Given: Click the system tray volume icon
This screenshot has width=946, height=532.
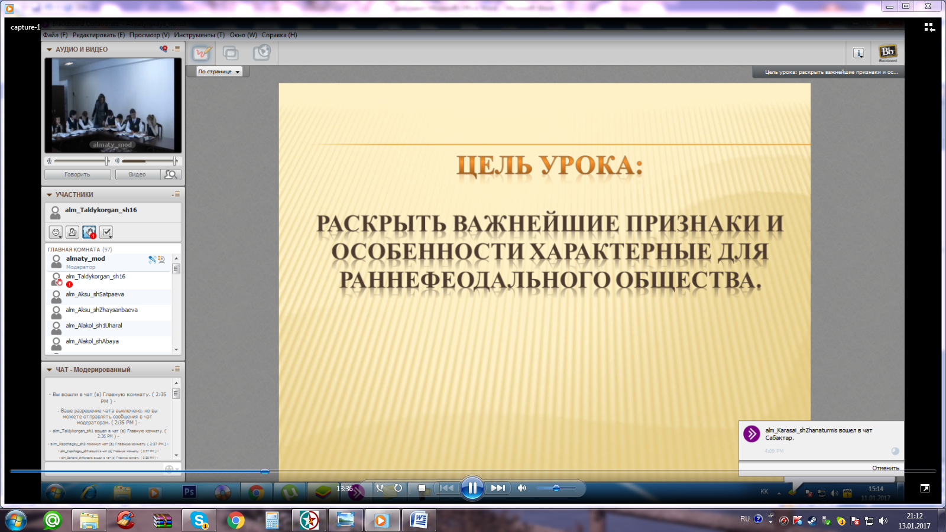Looking at the screenshot, I should [x=883, y=520].
